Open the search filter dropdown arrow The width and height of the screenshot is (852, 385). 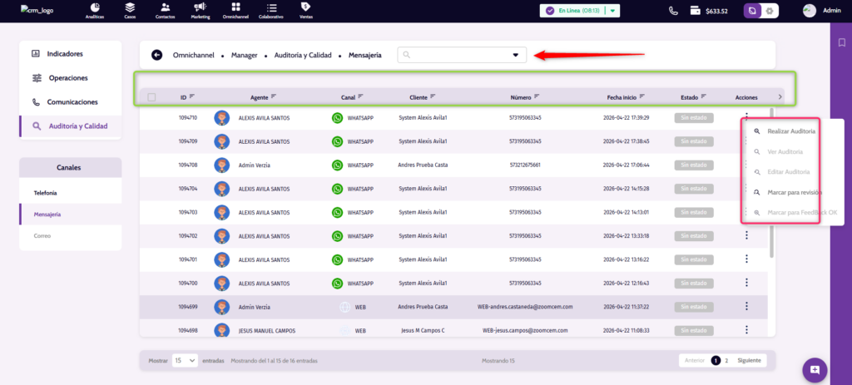coord(515,56)
